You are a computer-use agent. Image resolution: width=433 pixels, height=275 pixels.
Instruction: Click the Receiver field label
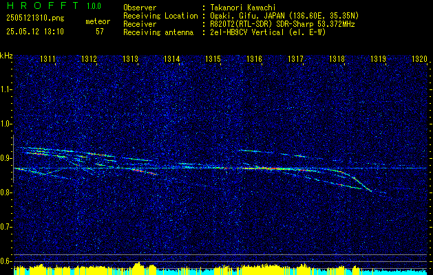(140, 24)
